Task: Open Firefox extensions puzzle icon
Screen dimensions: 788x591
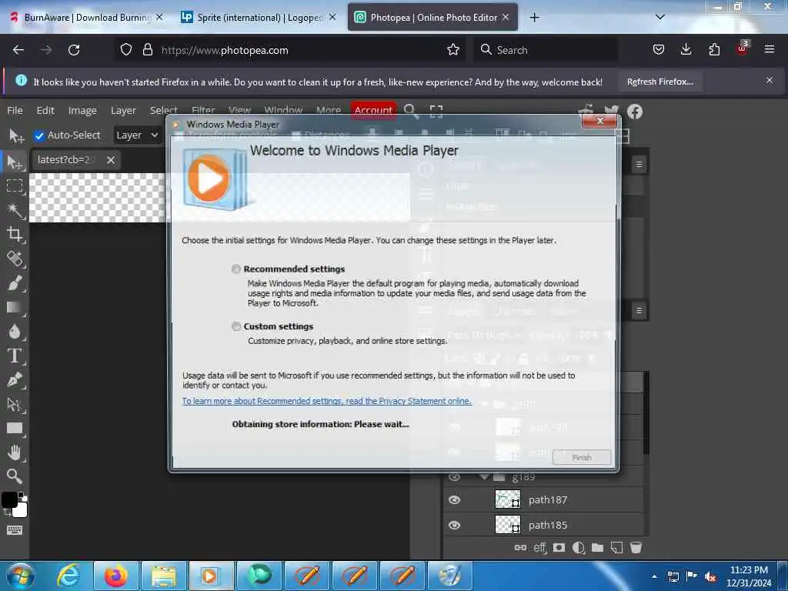Action: 714,49
